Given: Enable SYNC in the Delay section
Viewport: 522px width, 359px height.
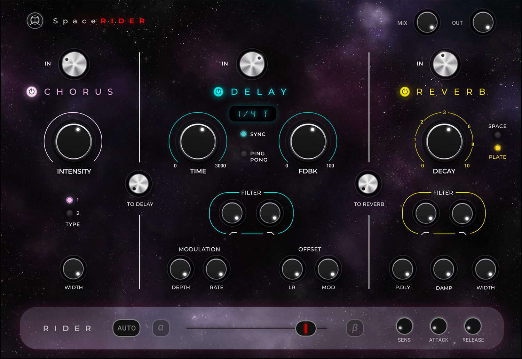Looking at the screenshot, I should 244,134.
